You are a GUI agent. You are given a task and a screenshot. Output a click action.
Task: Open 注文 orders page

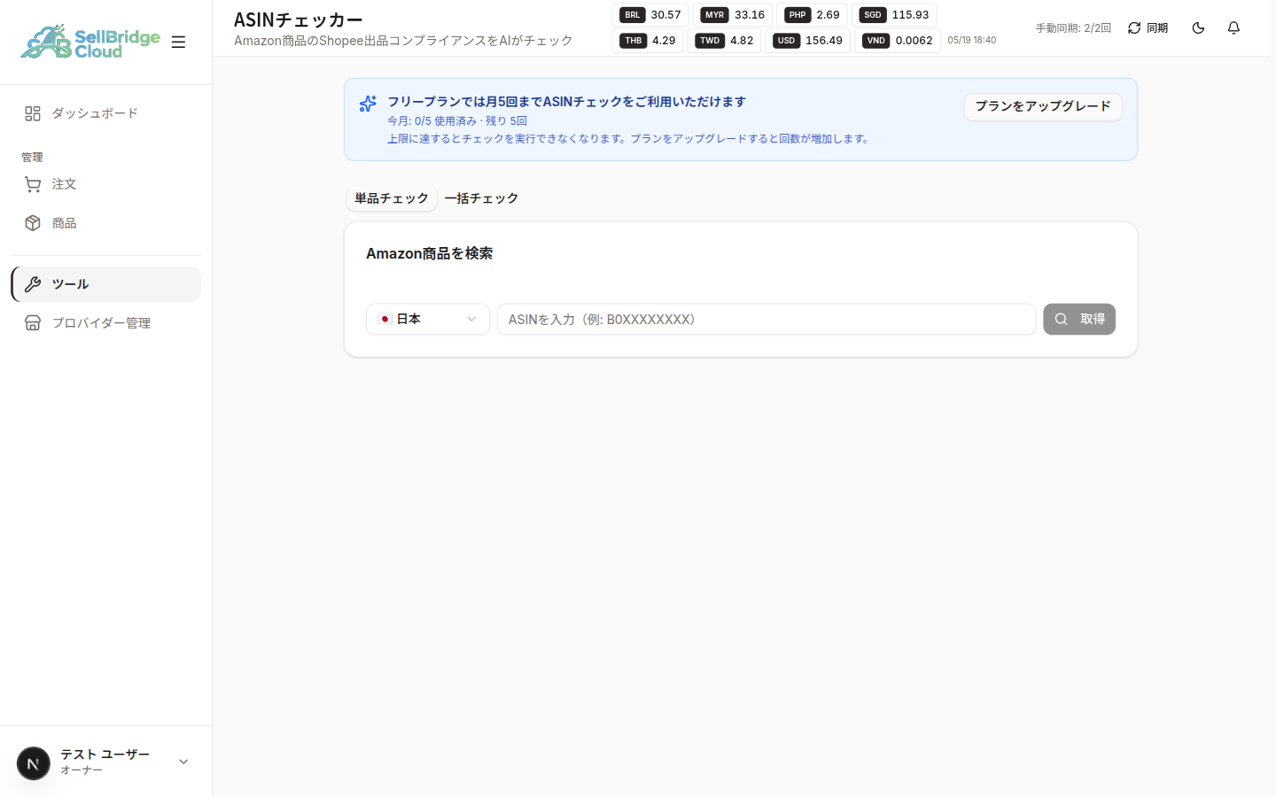pos(105,184)
